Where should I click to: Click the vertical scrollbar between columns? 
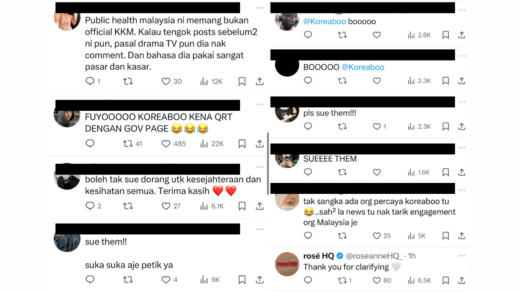pyautogui.click(x=267, y=163)
